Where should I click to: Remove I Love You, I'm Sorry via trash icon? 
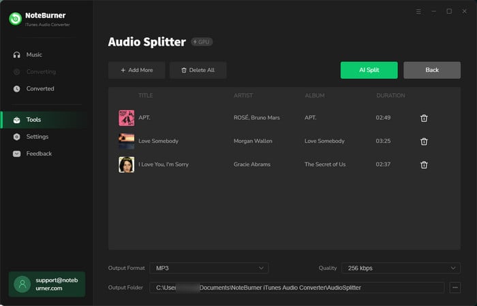[x=424, y=165]
